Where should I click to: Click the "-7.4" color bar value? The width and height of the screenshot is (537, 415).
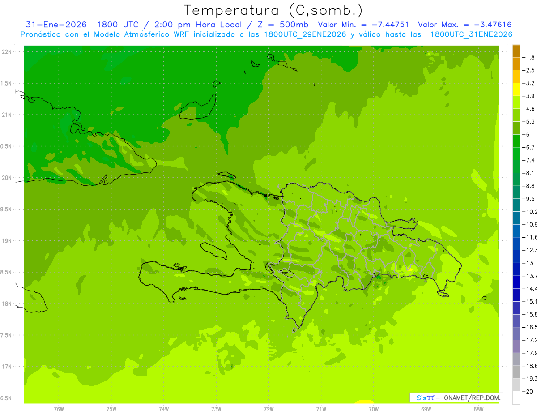point(529,160)
